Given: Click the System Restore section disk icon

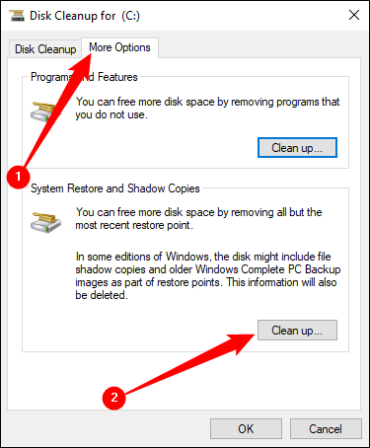Looking at the screenshot, I should [45, 222].
